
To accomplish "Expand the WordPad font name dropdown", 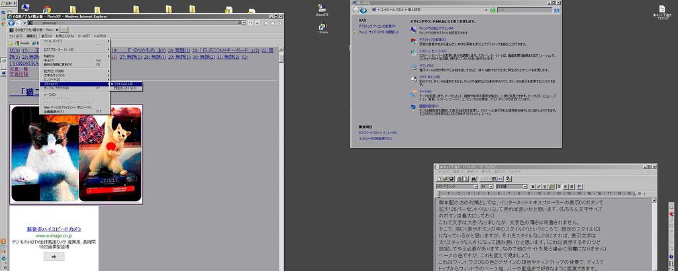I will coord(475,187).
